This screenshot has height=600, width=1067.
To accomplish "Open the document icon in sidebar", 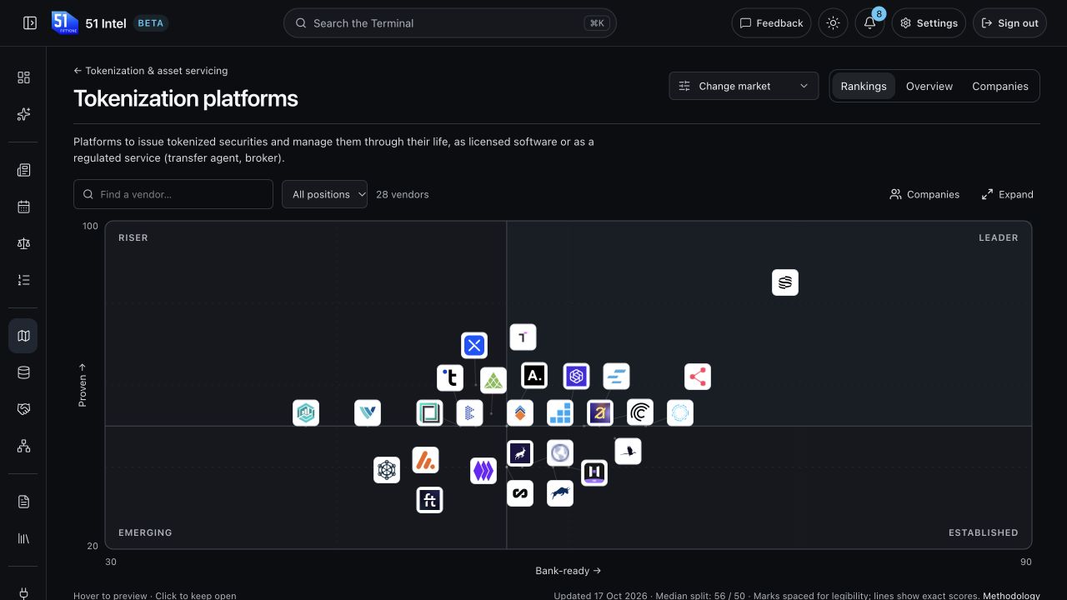I will point(23,502).
